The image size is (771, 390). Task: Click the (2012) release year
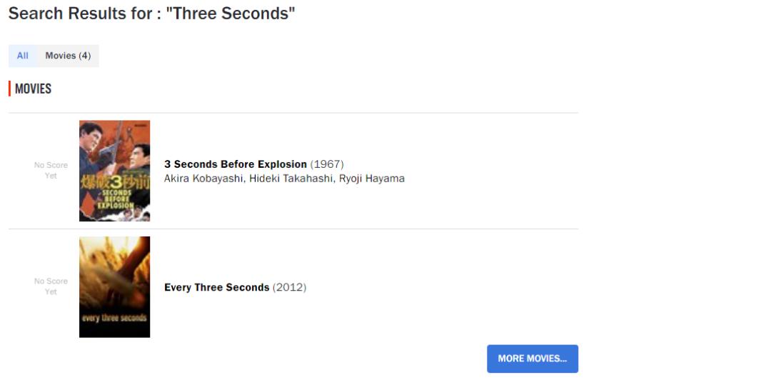tap(289, 287)
